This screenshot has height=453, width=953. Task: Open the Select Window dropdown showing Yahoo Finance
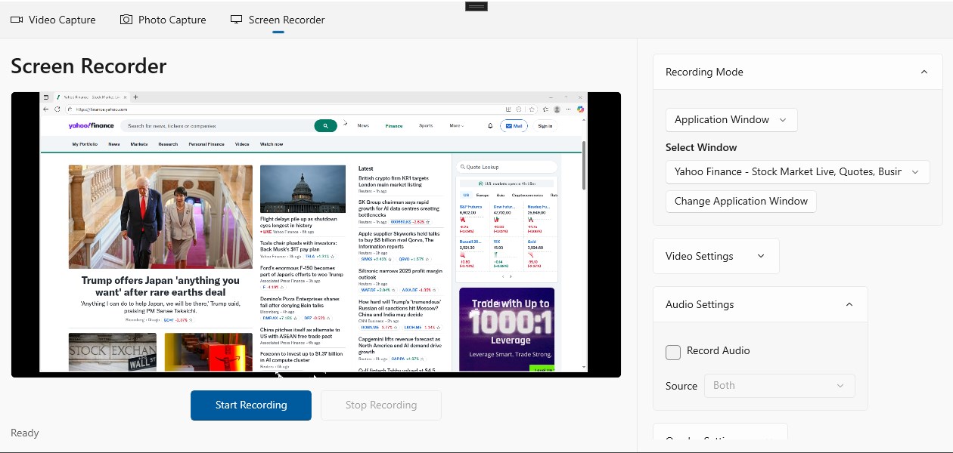coord(796,171)
